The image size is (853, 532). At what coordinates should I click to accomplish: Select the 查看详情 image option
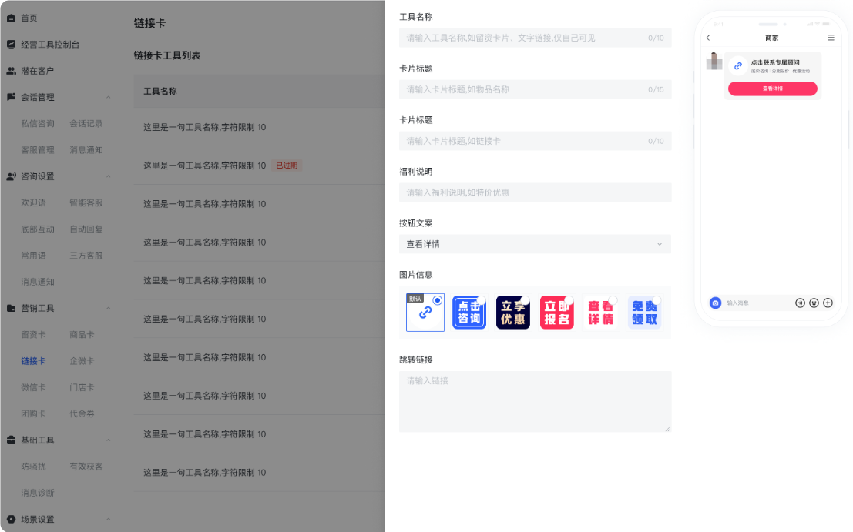(600, 313)
